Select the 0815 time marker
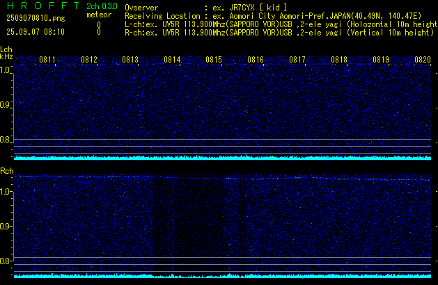The height and width of the screenshot is (285, 438). coord(214,60)
